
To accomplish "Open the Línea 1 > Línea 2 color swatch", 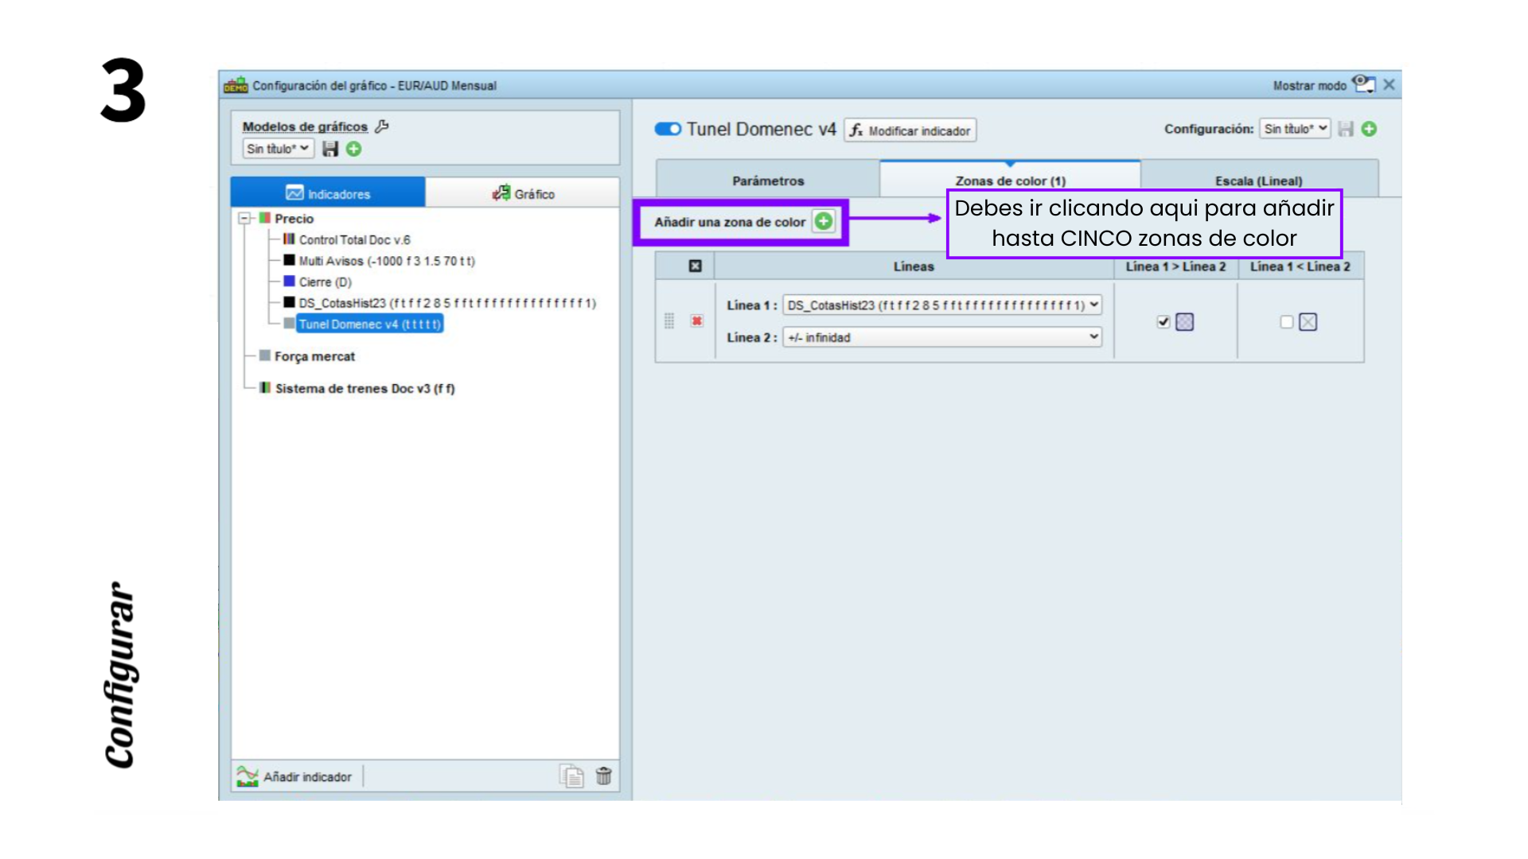I will [x=1185, y=322].
